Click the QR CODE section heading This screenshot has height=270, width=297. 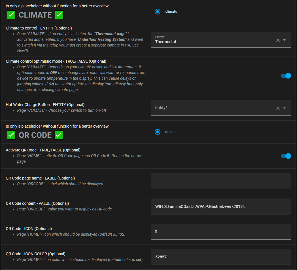click(35, 135)
